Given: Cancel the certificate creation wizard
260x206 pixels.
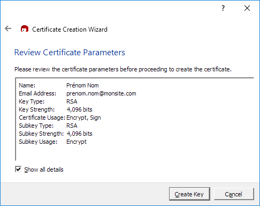Looking at the screenshot, I should [x=234, y=194].
